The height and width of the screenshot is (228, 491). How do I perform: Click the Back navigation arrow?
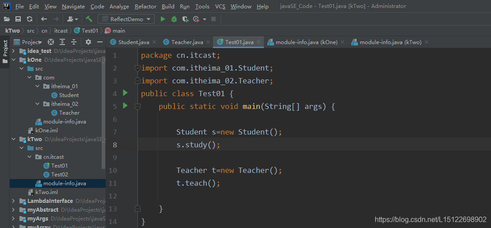44,19
